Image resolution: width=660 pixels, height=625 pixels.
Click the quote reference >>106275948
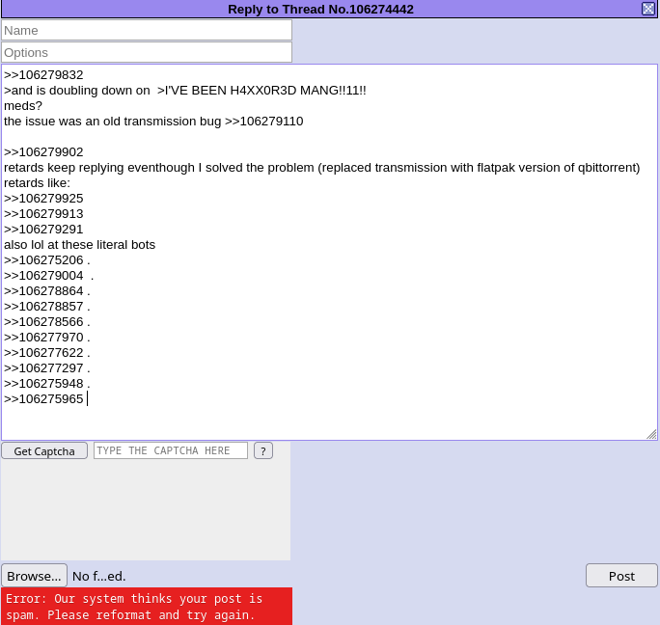(43, 384)
